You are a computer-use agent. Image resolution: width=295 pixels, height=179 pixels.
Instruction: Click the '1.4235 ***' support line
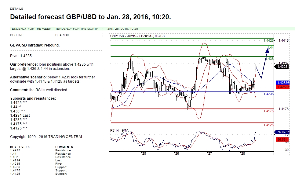coord(19,120)
